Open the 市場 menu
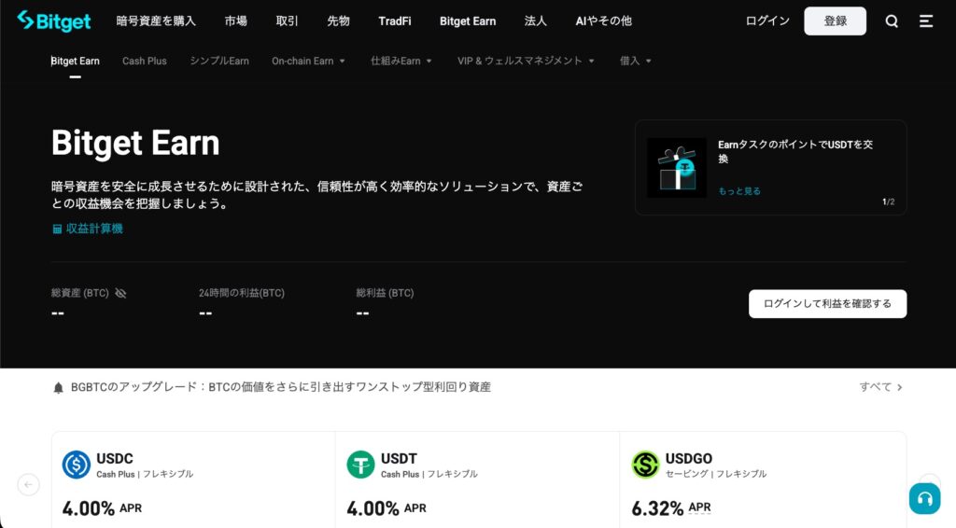The width and height of the screenshot is (956, 528). (236, 21)
